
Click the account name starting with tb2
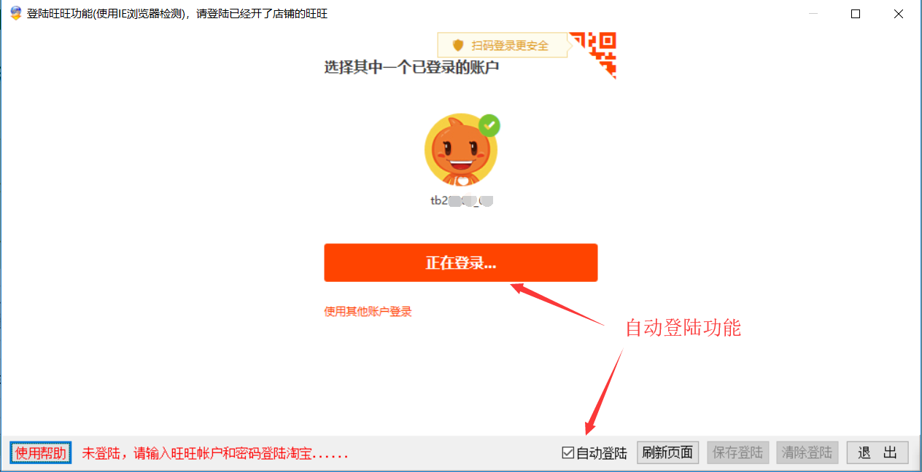tap(461, 201)
